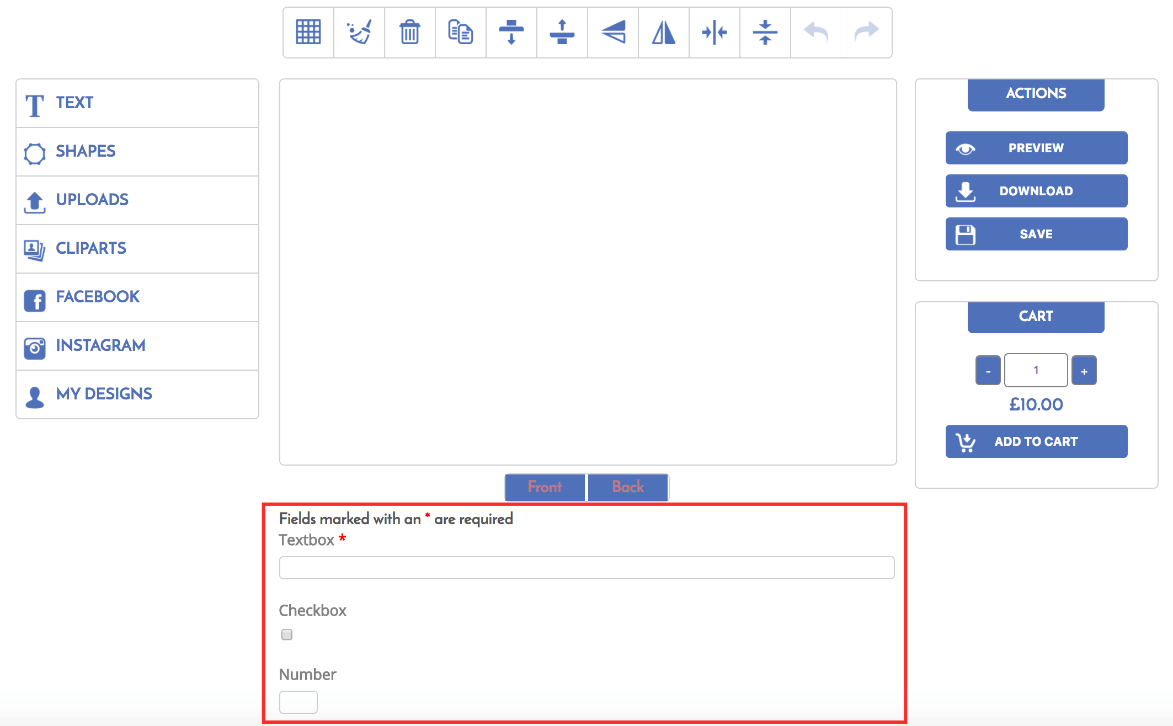Viewport: 1173px width, 726px height.
Task: Decrease quantity with minus button
Action: point(988,371)
